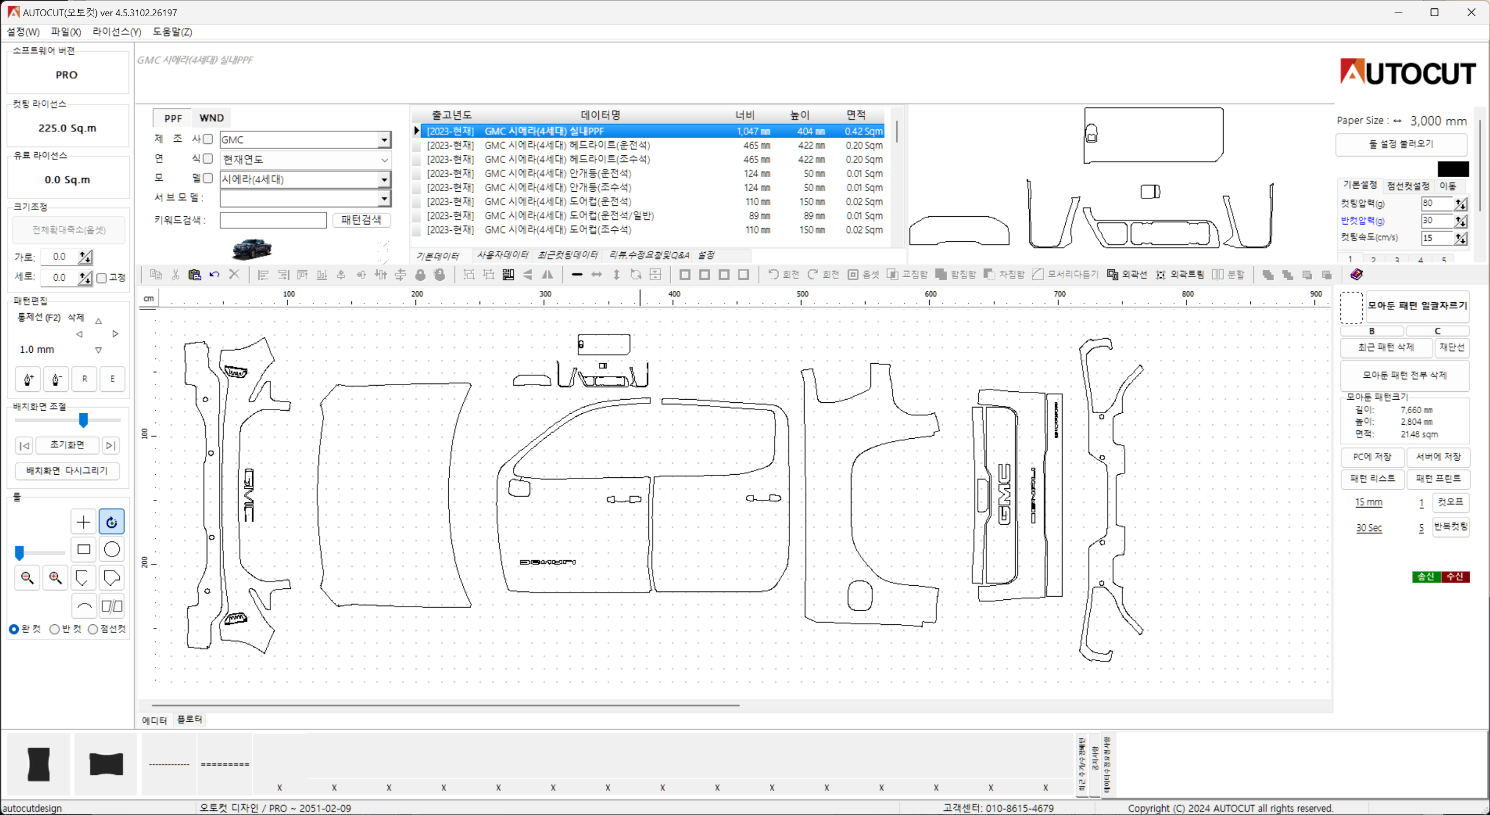Open the 파일(X) menu
Screen dimensions: 1490x815
pyautogui.click(x=66, y=32)
